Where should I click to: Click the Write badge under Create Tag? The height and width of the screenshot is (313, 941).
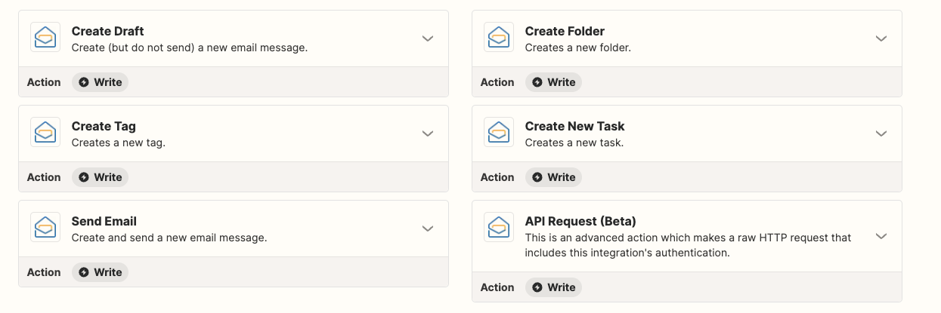[x=100, y=177]
